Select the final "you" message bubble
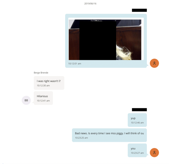This screenshot has width=169, height=164. pos(137,150)
